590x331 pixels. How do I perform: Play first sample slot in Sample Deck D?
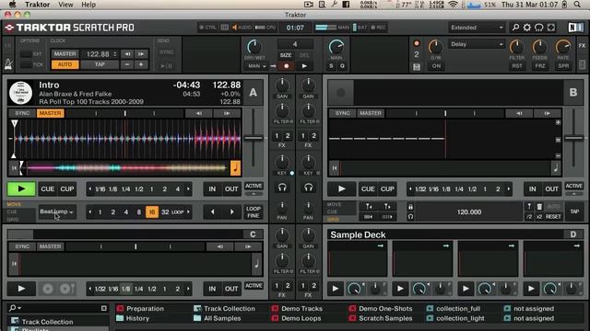335,289
